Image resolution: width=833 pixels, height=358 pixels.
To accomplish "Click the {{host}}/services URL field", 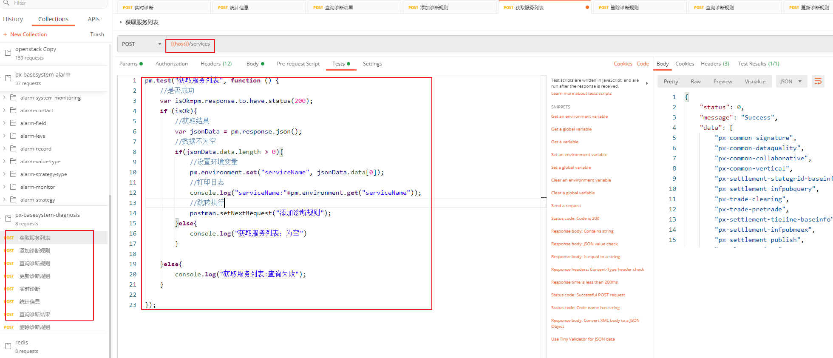I will click(x=190, y=44).
